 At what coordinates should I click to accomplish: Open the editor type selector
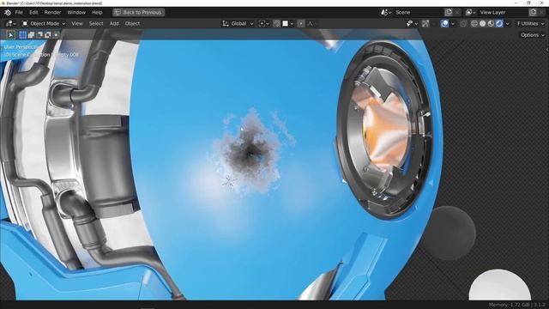click(11, 23)
